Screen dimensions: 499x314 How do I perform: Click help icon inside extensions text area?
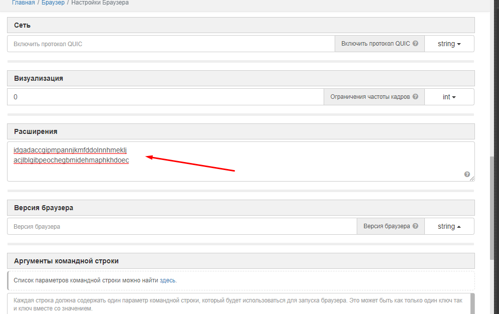coord(467,175)
